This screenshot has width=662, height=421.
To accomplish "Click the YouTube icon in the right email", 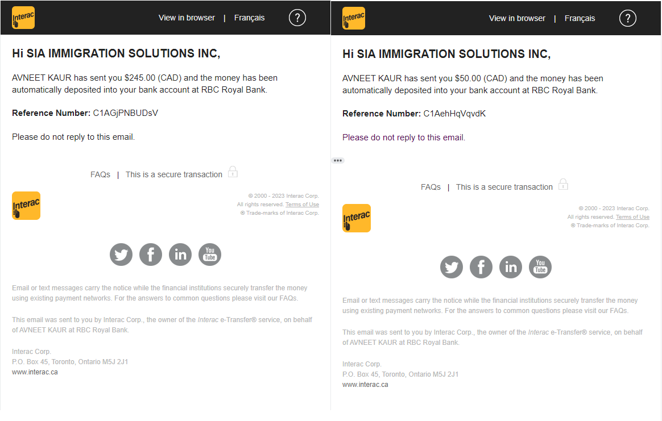I will tap(540, 267).
